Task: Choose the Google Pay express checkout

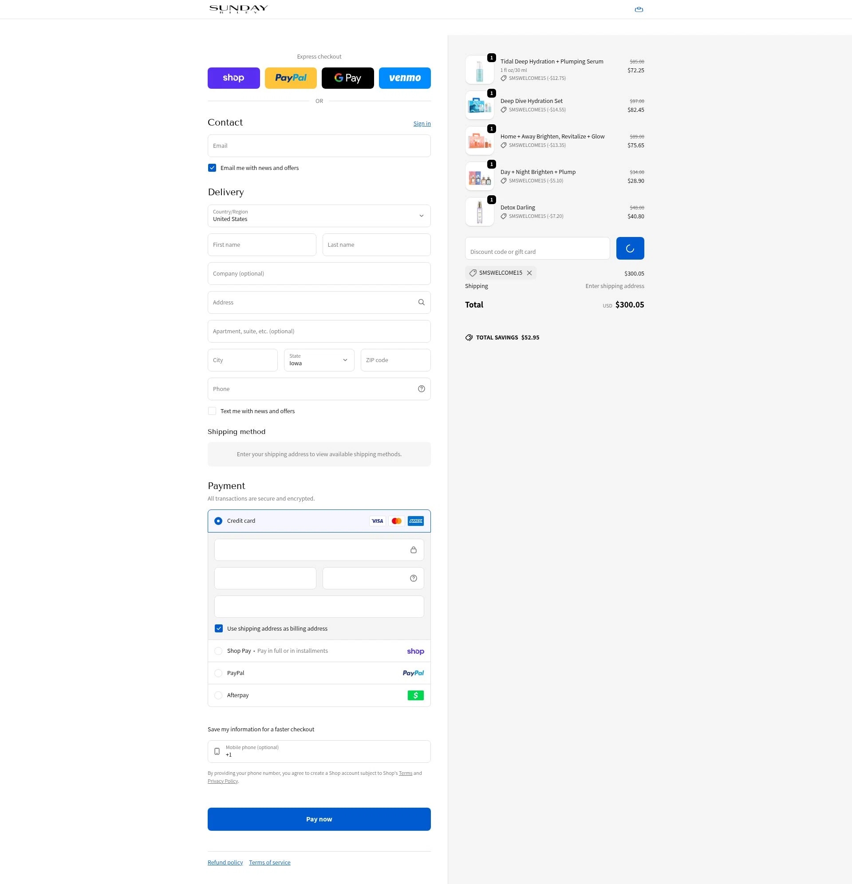Action: (x=347, y=78)
